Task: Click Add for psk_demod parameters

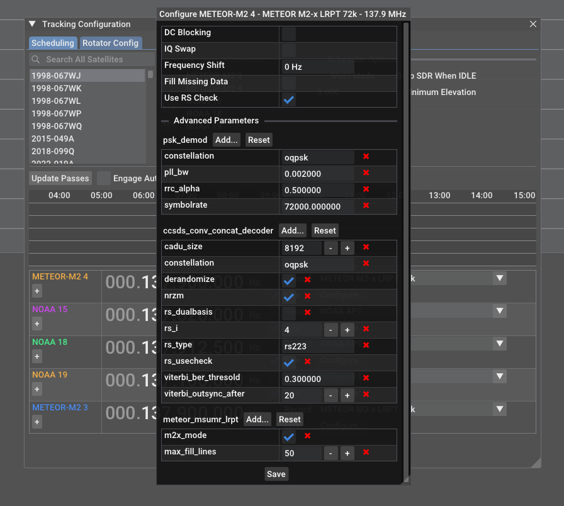Action: 226,140
